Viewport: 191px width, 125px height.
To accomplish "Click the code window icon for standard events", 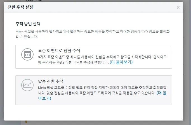I will [x=27, y=55].
